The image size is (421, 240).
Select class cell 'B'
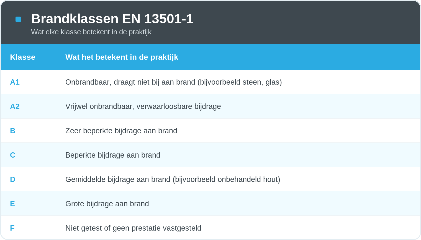click(13, 131)
